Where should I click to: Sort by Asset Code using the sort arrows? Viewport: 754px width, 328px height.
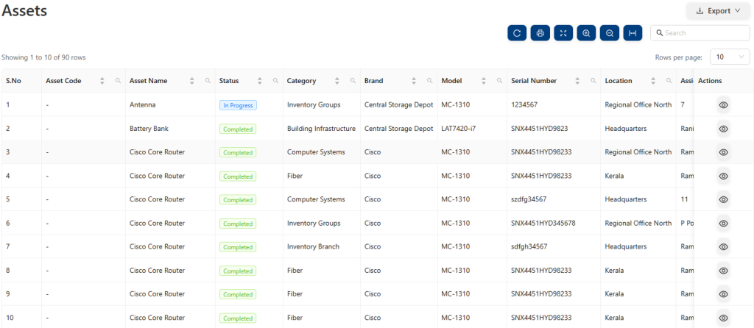(x=102, y=81)
